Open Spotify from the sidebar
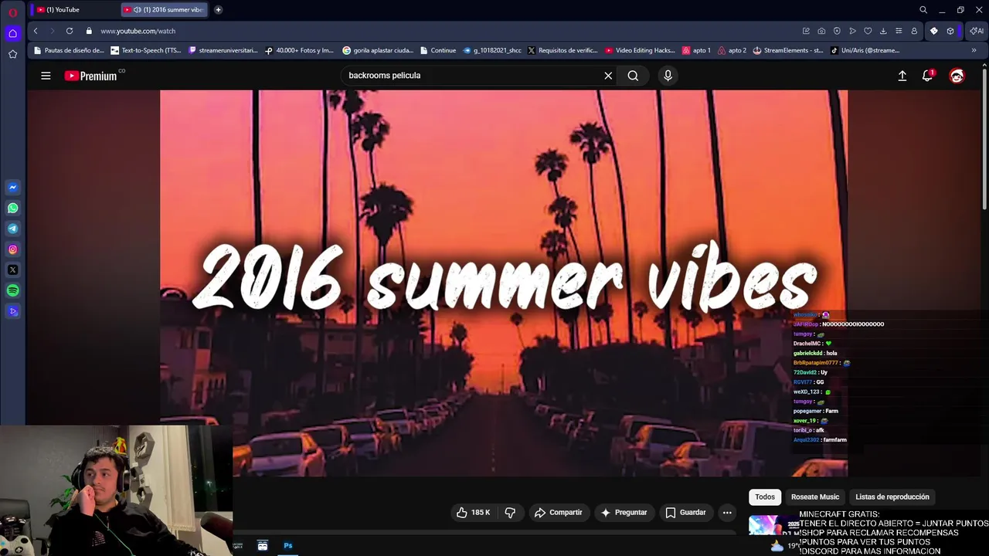Image resolution: width=989 pixels, height=556 pixels. (x=12, y=291)
